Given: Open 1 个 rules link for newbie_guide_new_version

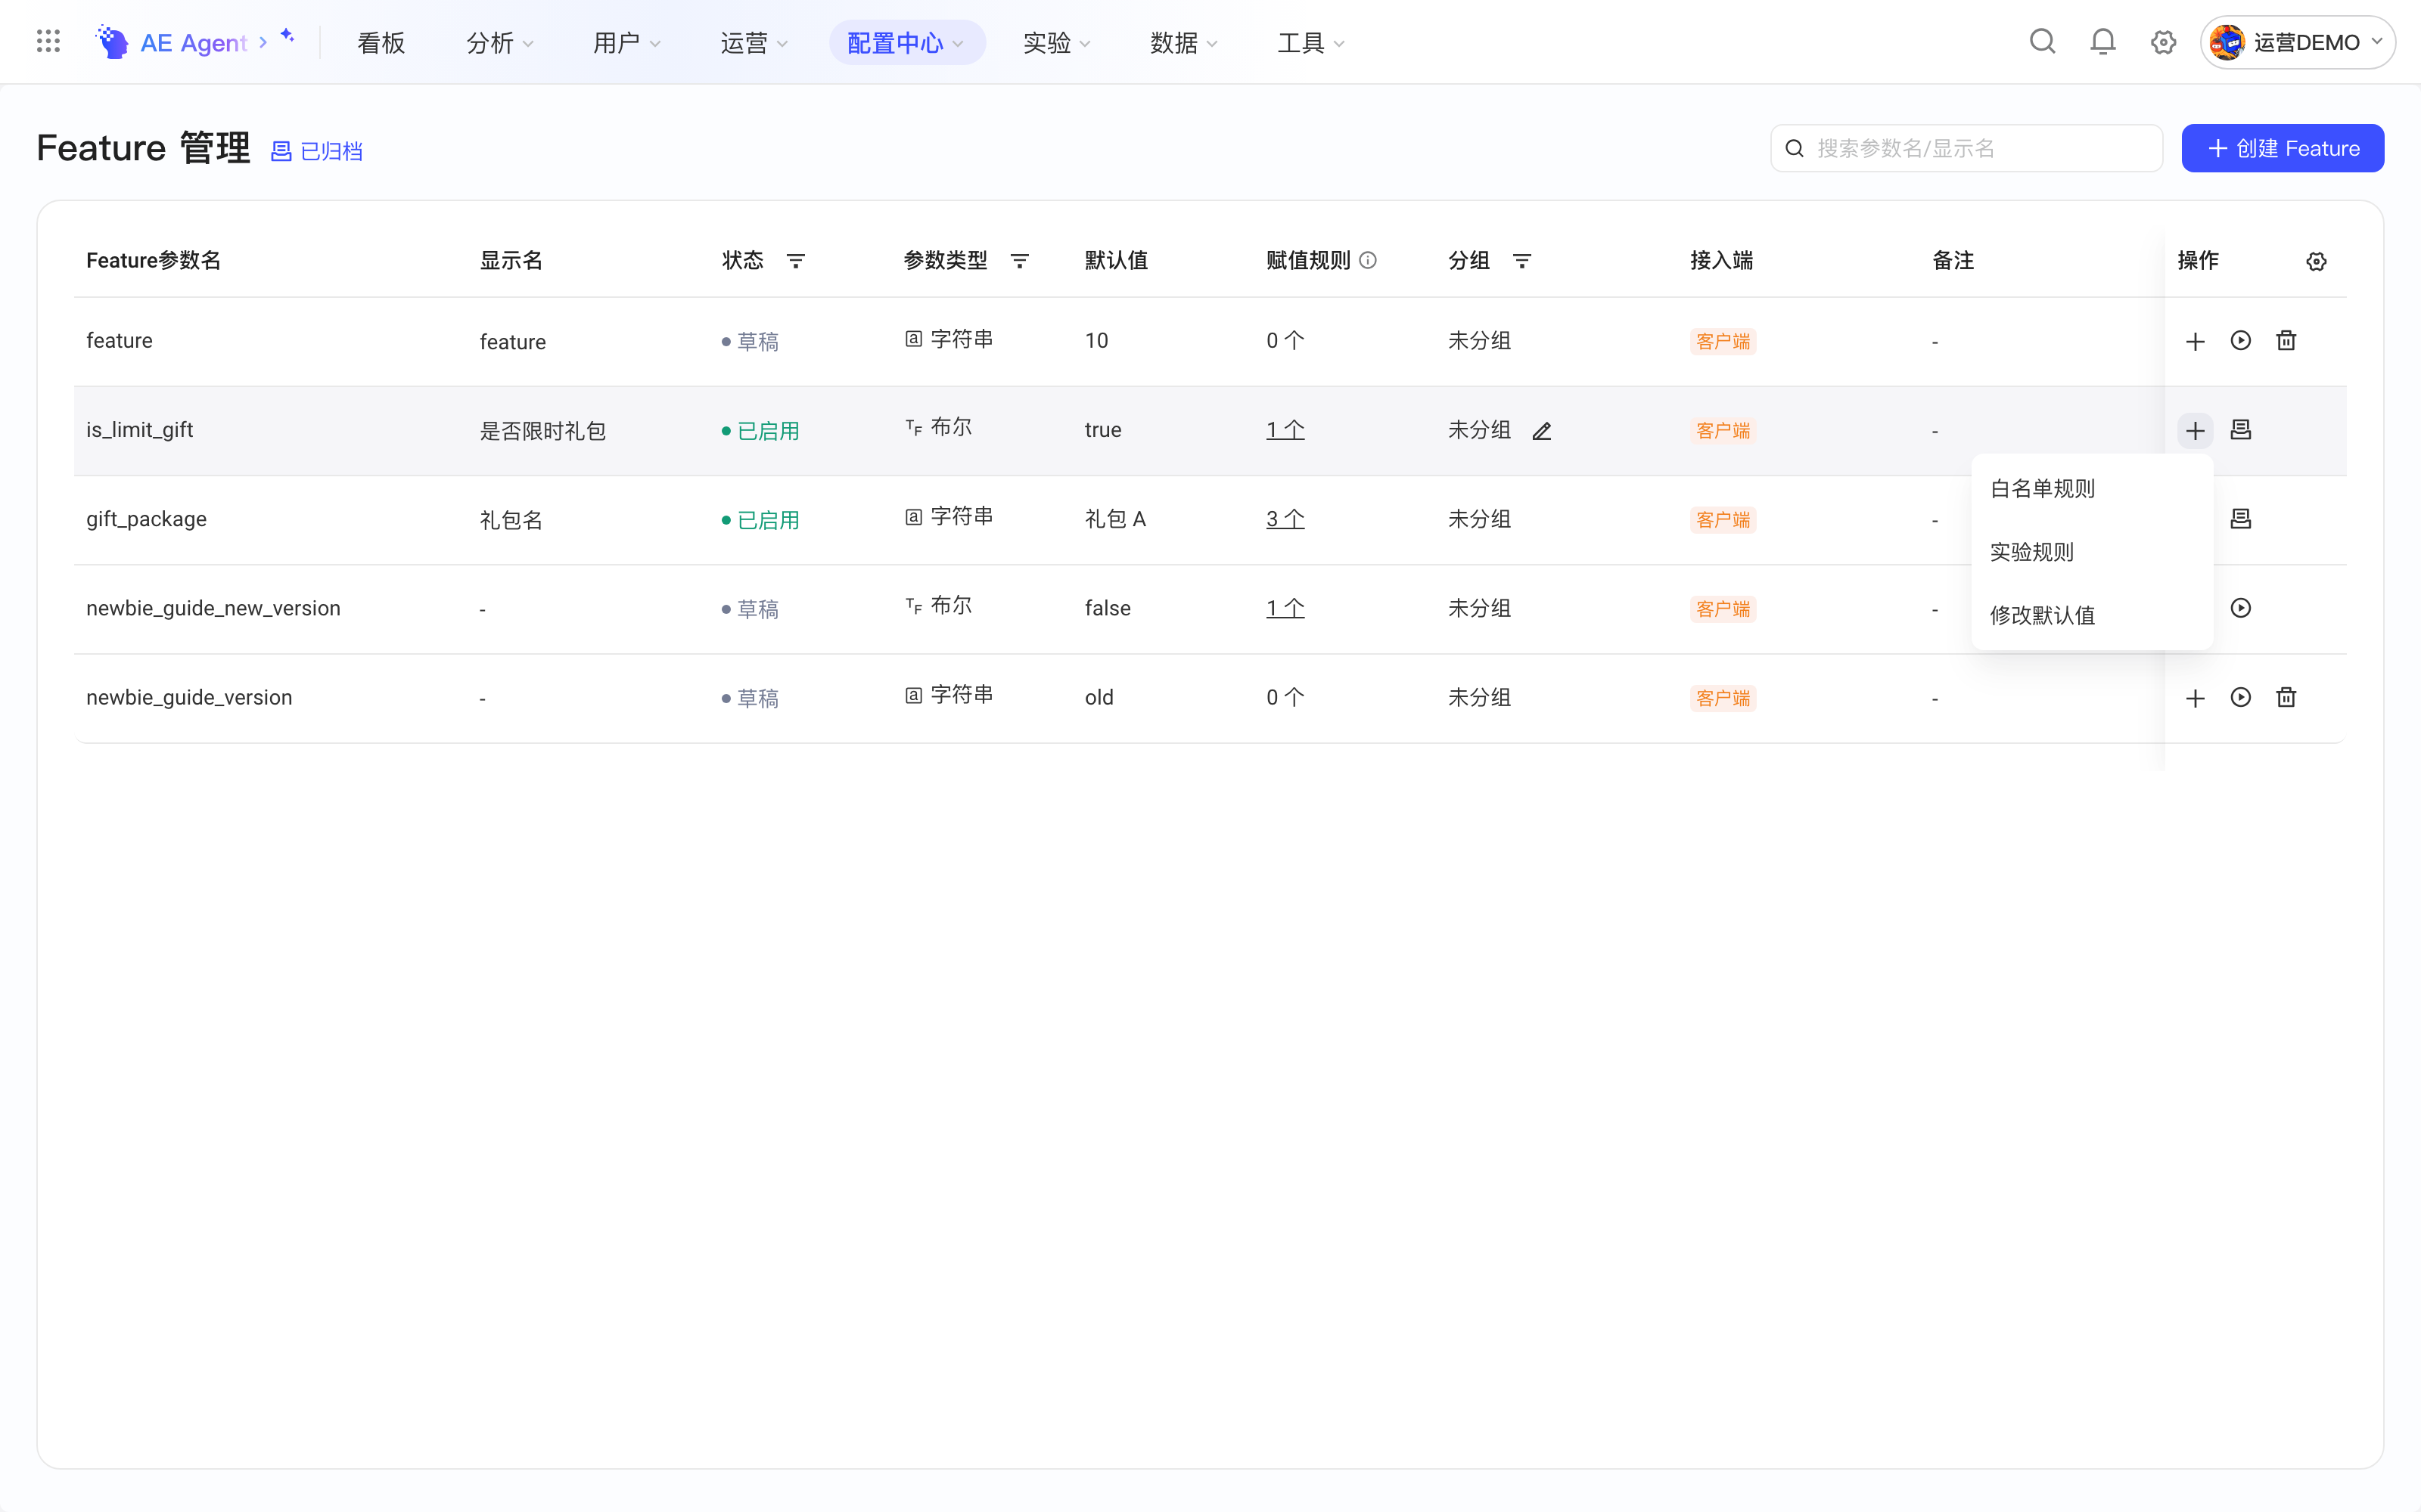Looking at the screenshot, I should click(1285, 608).
